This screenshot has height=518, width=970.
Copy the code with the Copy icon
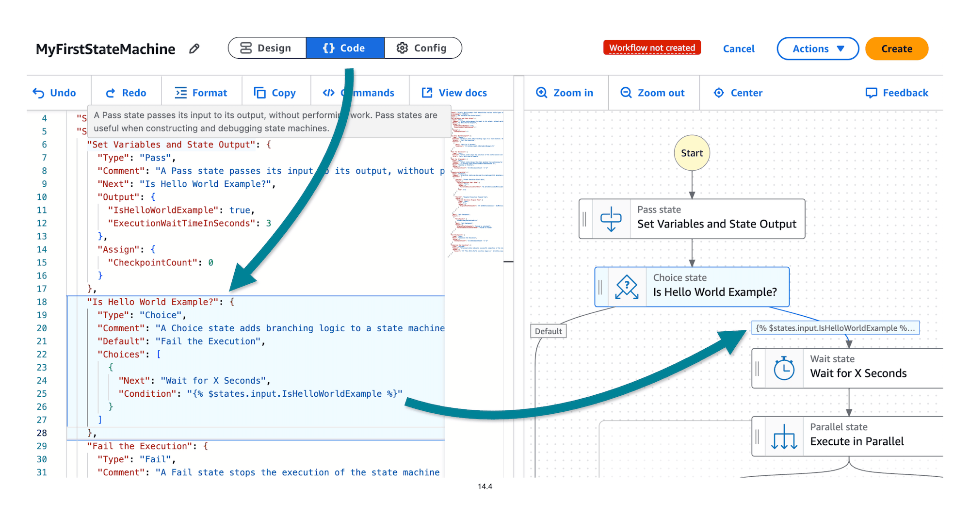pos(259,92)
